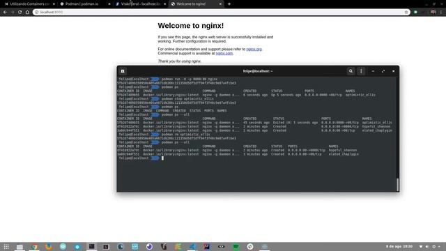Launch Visual Studio Code from taskbar

(x=192, y=247)
